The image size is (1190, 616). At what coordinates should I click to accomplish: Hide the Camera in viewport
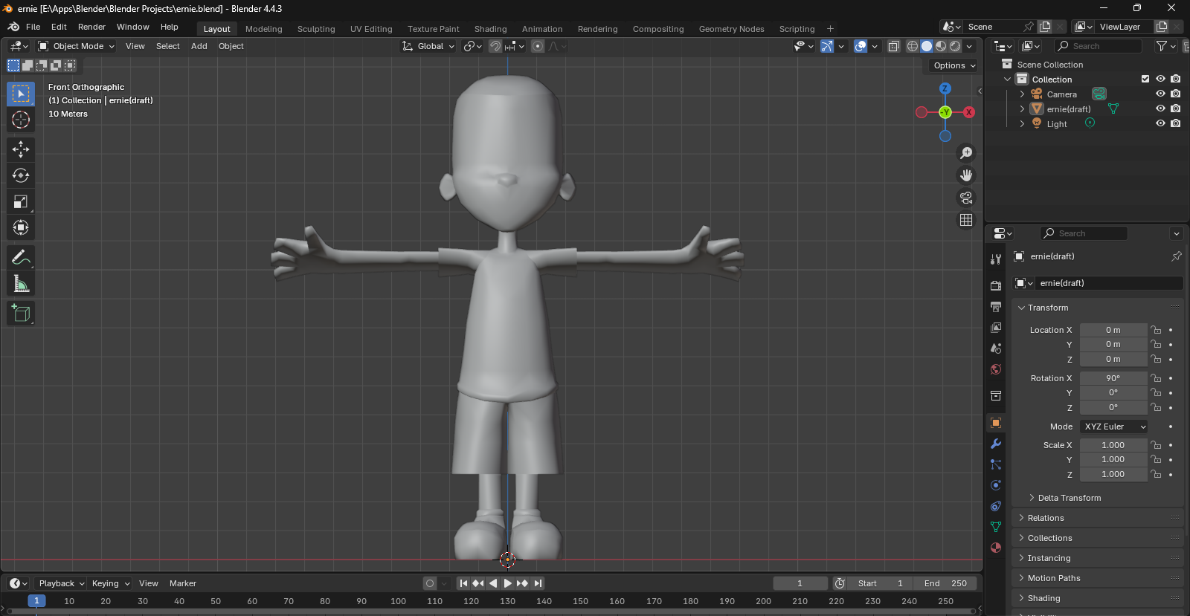pyautogui.click(x=1160, y=94)
